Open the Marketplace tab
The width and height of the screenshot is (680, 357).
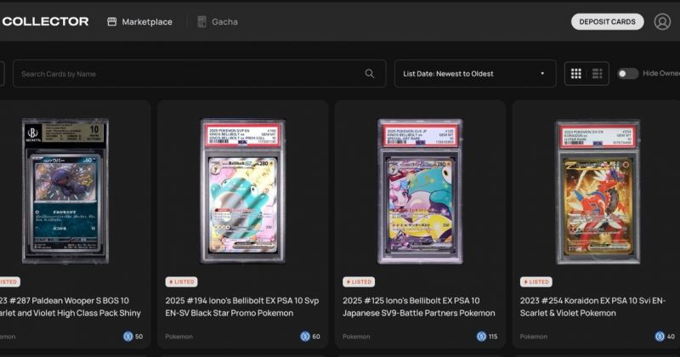pyautogui.click(x=139, y=22)
